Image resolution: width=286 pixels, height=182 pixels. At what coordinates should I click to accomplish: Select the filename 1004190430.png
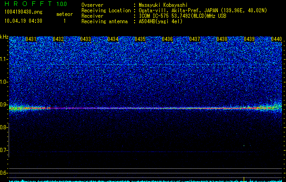(x=24, y=12)
